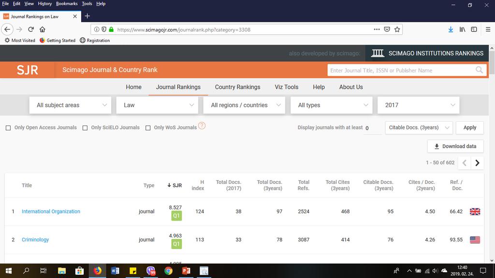Image resolution: width=495 pixels, height=278 pixels.
Task: Open page actions three-dots menu
Action: [377, 29]
